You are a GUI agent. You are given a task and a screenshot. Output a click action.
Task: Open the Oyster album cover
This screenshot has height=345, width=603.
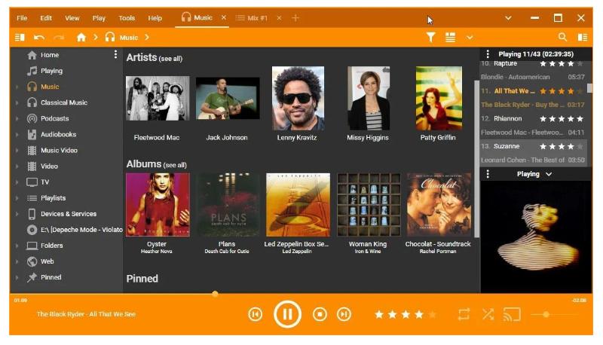158,204
